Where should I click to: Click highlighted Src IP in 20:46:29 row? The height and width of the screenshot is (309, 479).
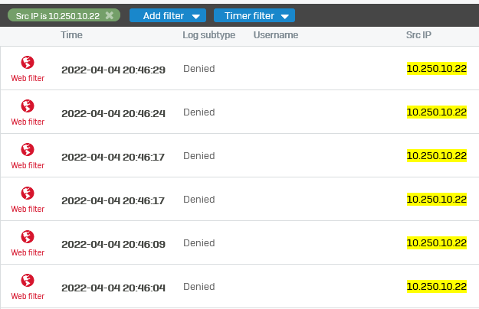coord(437,69)
